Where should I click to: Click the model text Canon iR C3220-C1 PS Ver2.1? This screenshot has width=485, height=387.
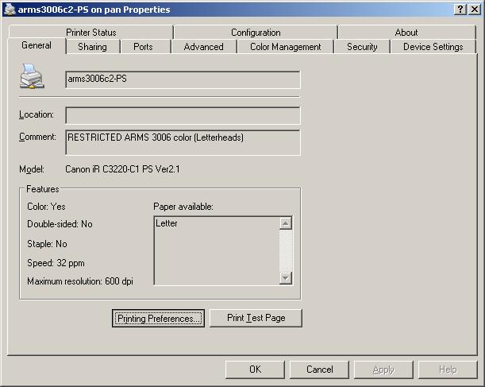coord(122,169)
